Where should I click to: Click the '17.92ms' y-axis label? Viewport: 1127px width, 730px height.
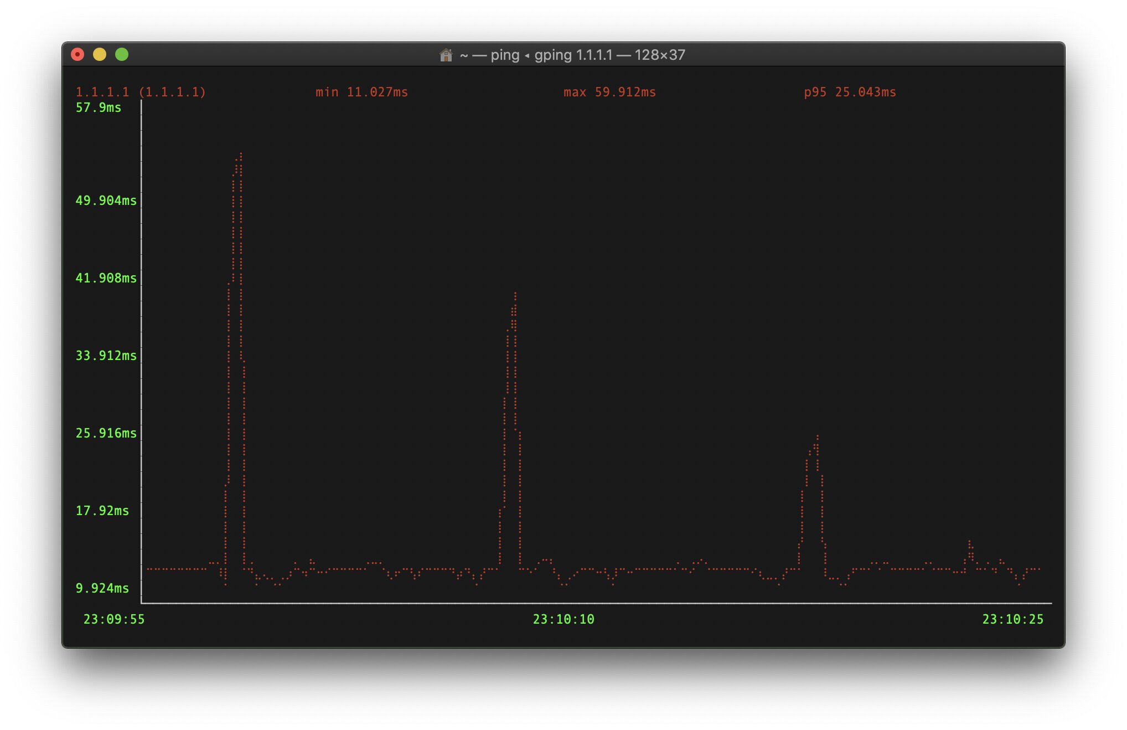point(102,511)
